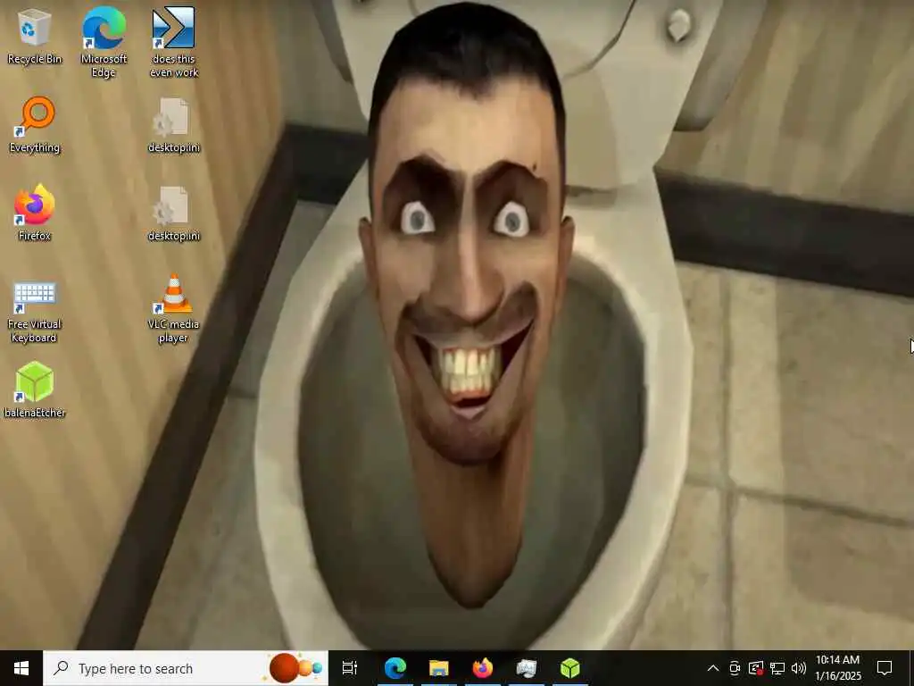Select the Microsoft Edge desktop shortcut
914x686 pixels.
[104, 42]
